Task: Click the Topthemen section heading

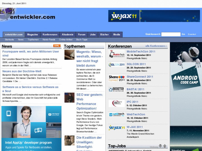Action: pyautogui.click(x=74, y=46)
